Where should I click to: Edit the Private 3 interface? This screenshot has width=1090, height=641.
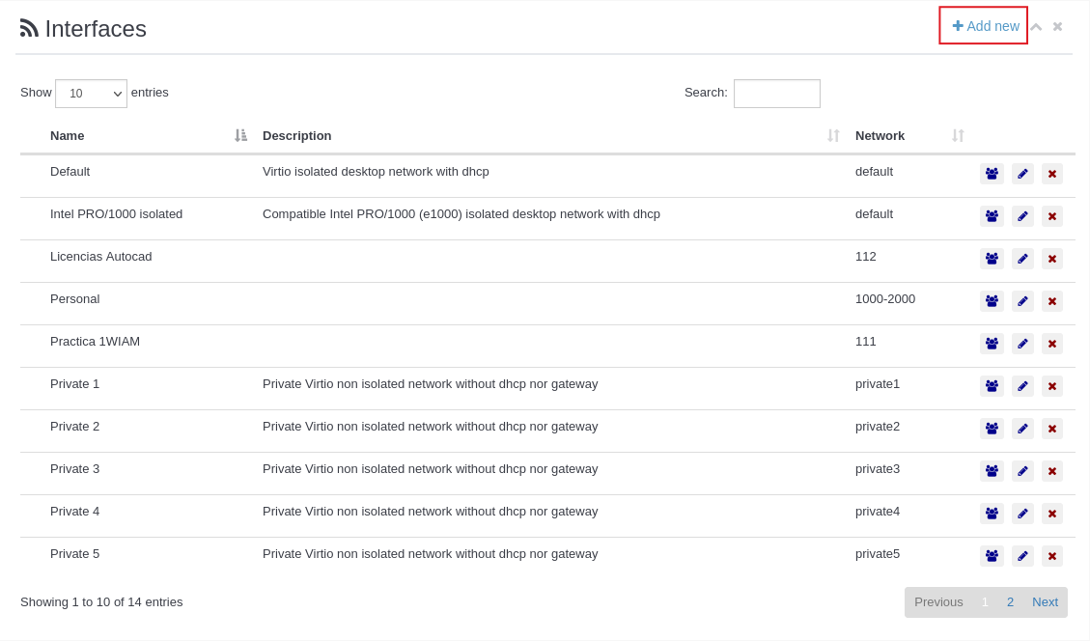click(x=1022, y=471)
